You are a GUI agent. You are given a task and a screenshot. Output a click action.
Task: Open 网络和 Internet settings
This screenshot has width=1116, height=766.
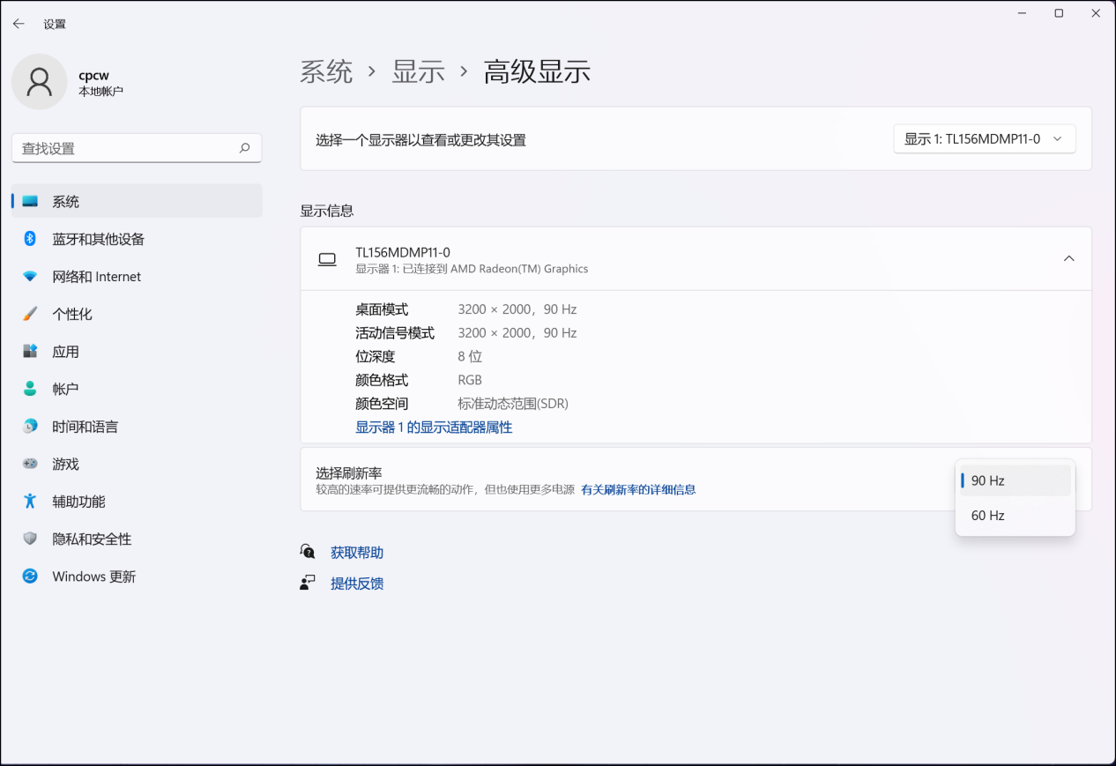pyautogui.click(x=96, y=277)
